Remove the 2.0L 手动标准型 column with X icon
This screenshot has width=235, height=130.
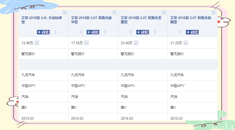[x=64, y=12]
